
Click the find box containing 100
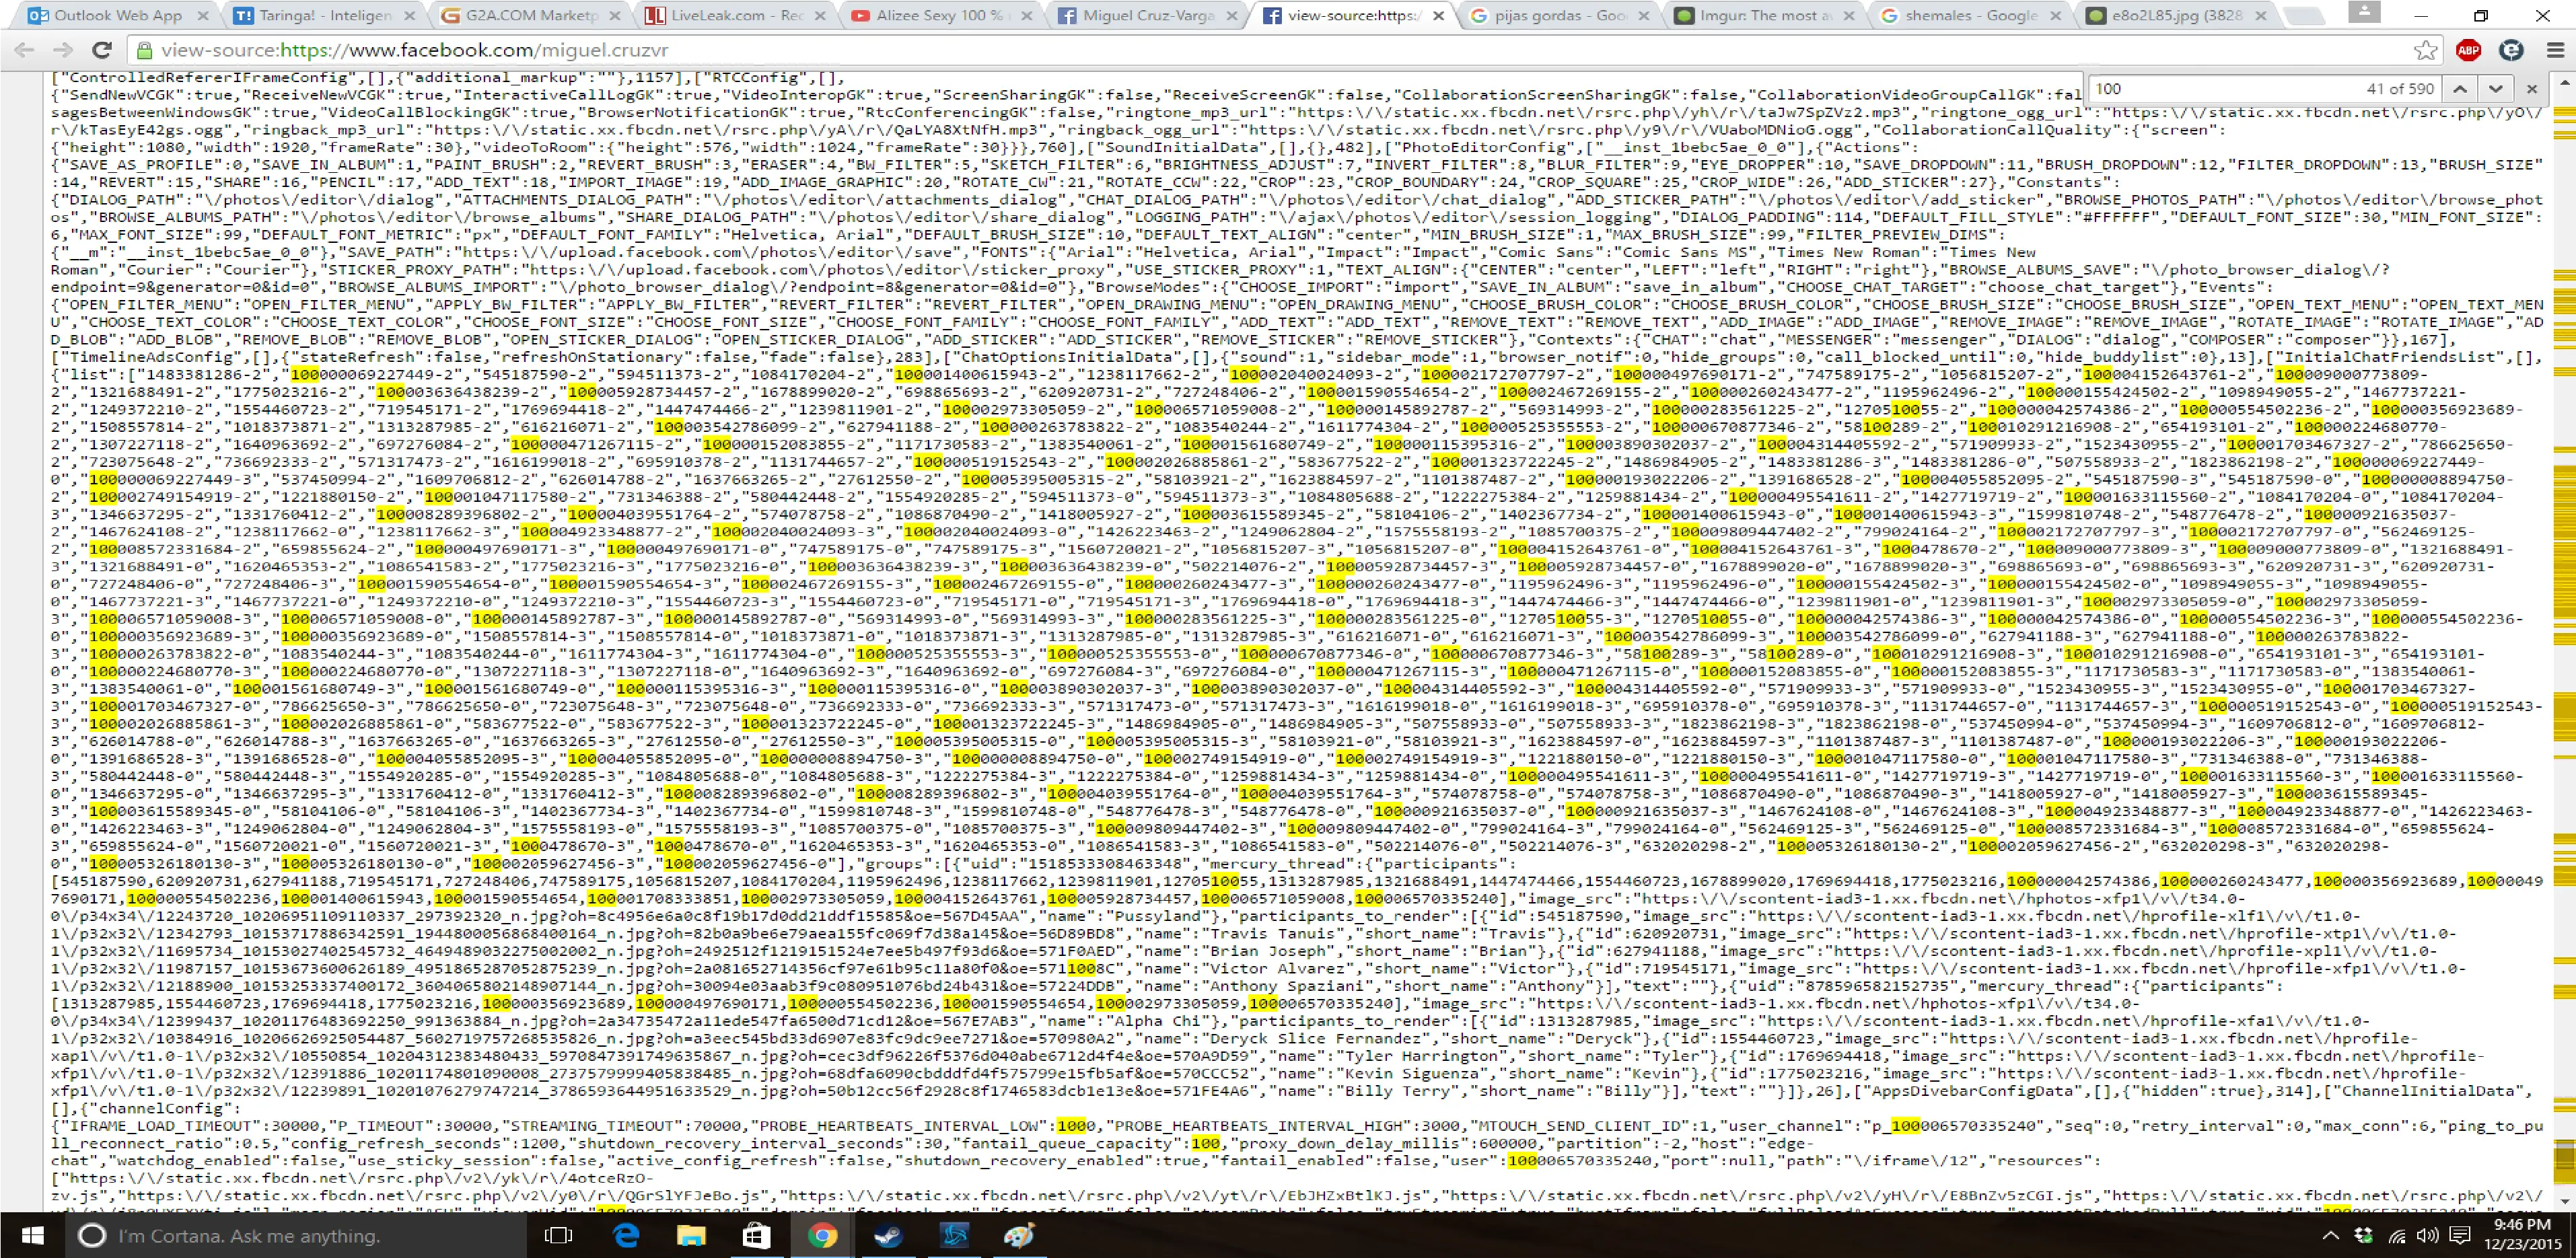(x=2220, y=89)
